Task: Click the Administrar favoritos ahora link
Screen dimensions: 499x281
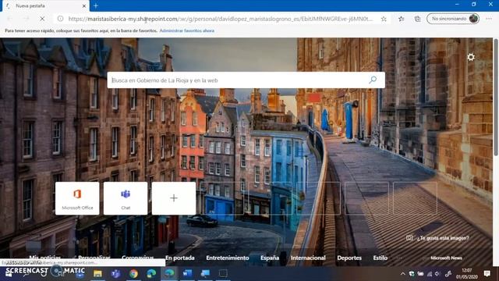Action: click(x=187, y=31)
